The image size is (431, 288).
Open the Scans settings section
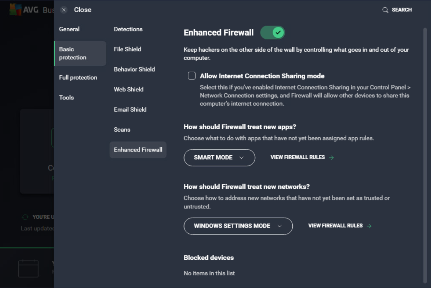[x=122, y=130]
